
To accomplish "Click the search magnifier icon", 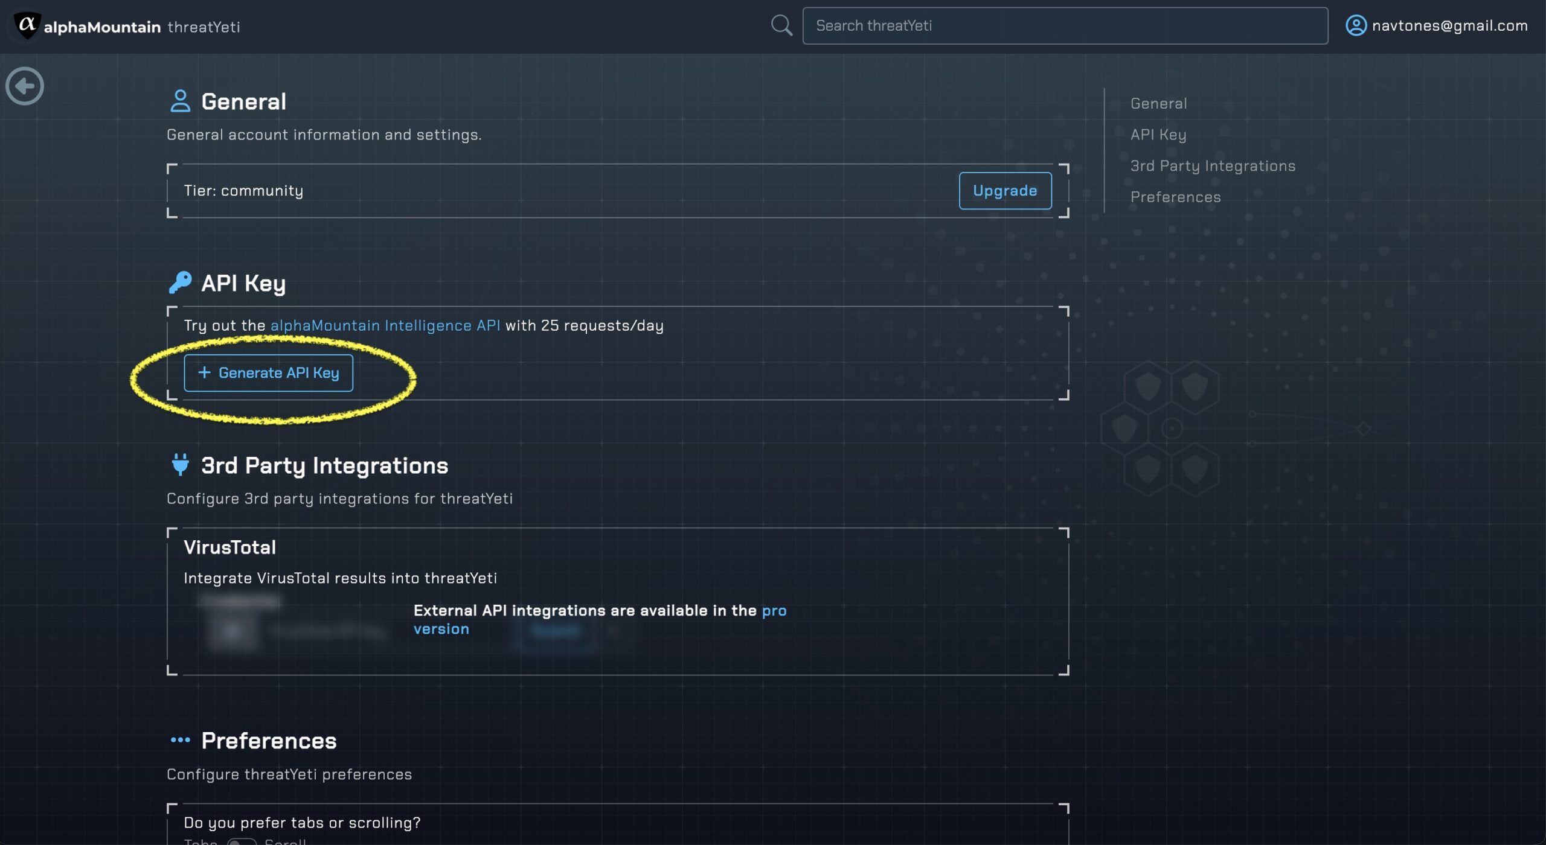I will (781, 25).
